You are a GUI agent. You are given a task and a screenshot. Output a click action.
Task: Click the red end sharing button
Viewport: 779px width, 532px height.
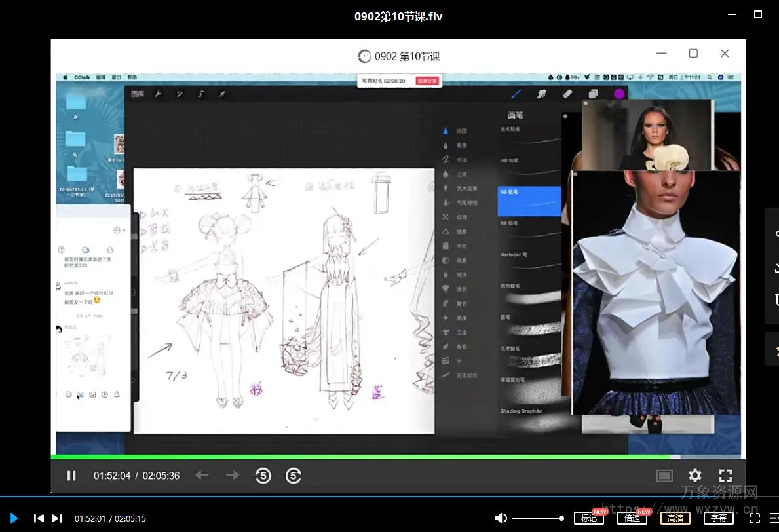pyautogui.click(x=428, y=81)
